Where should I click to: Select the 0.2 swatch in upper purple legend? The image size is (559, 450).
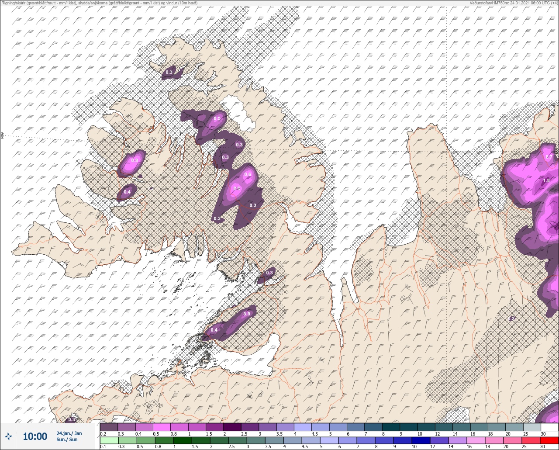point(109,427)
